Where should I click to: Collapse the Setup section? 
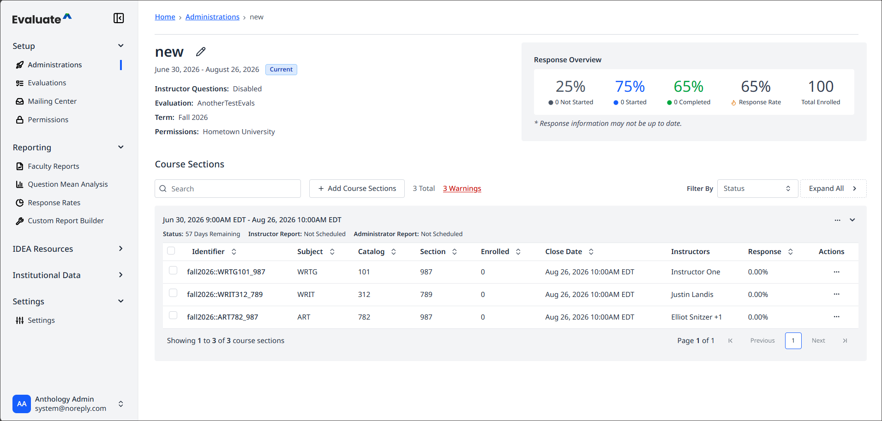tap(121, 46)
